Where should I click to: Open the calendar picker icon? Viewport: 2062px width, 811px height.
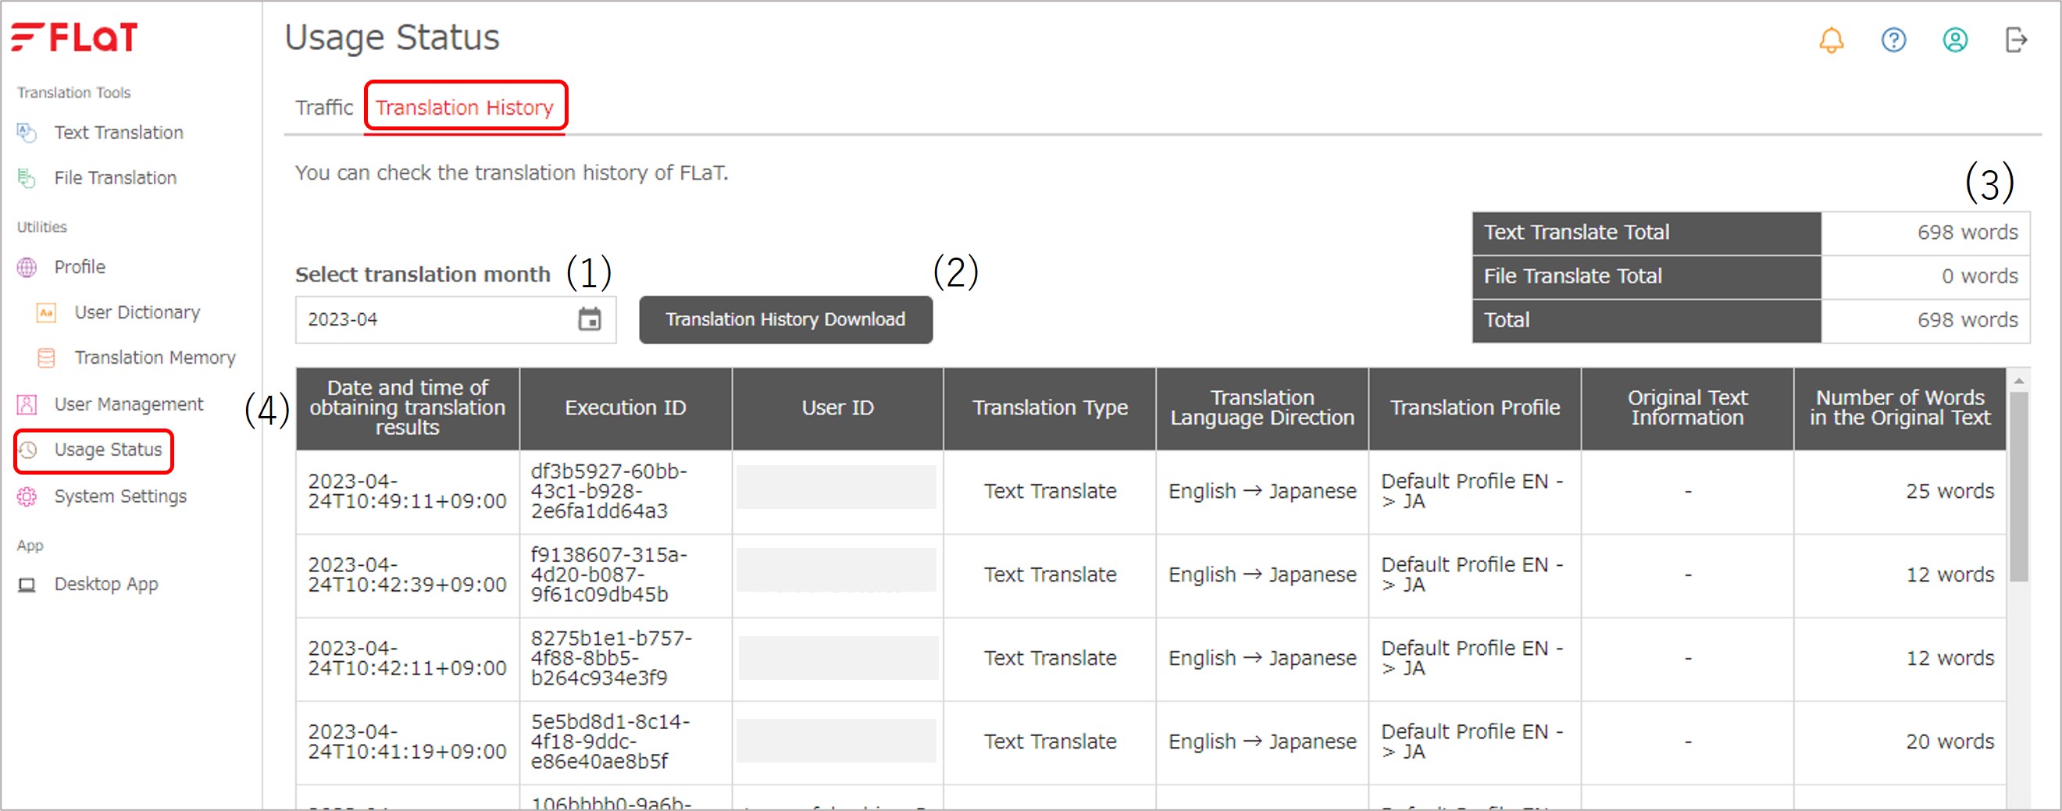(x=590, y=319)
